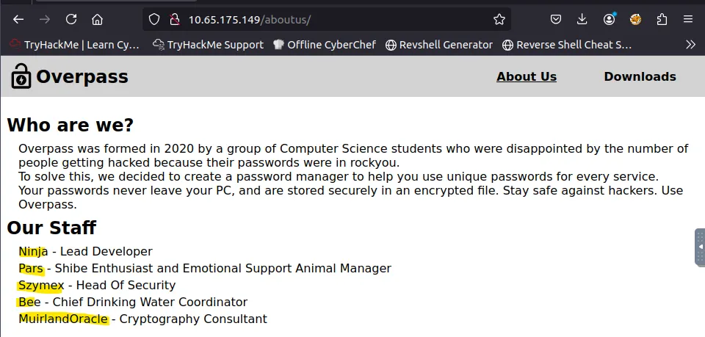Open the extensions puzzle-piece icon
This screenshot has width=705, height=337.
coord(662,19)
